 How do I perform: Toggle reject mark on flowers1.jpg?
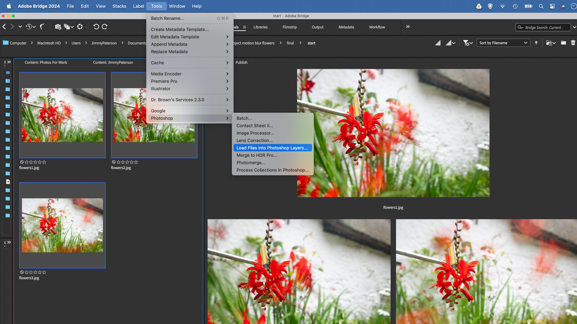coord(22,162)
